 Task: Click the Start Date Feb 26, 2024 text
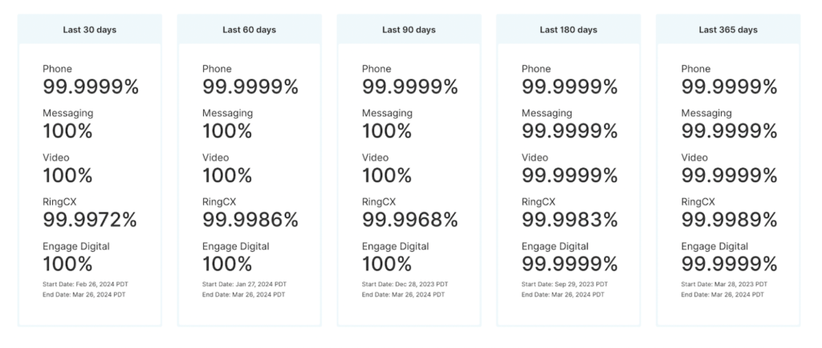[x=84, y=284]
